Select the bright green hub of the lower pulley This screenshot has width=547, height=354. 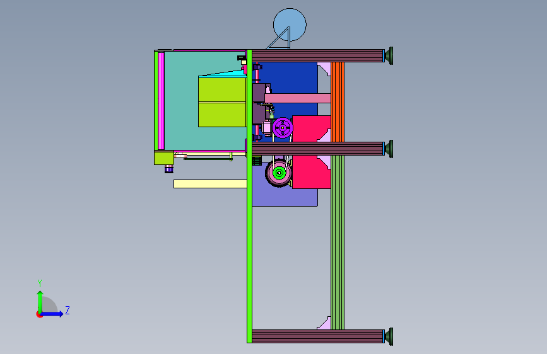279,173
